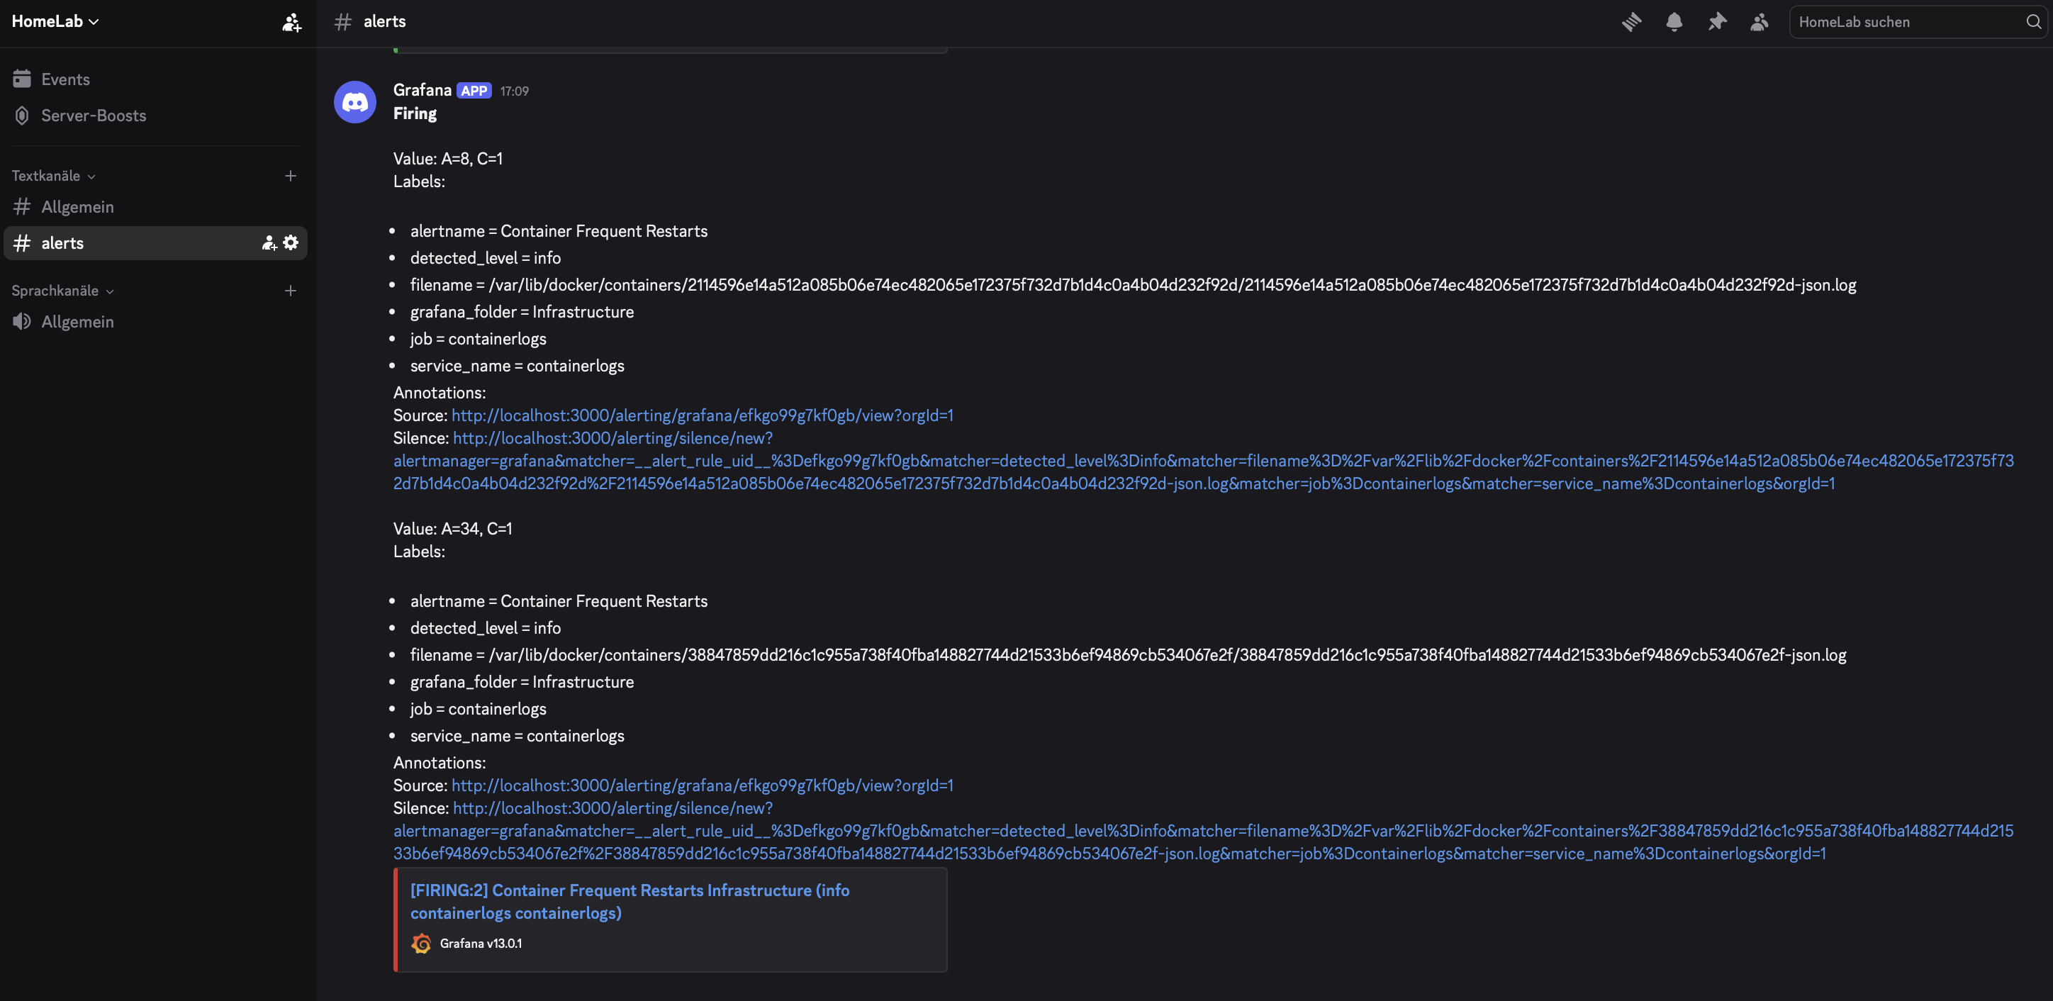
Task: Show pinned messages
Action: click(1717, 21)
